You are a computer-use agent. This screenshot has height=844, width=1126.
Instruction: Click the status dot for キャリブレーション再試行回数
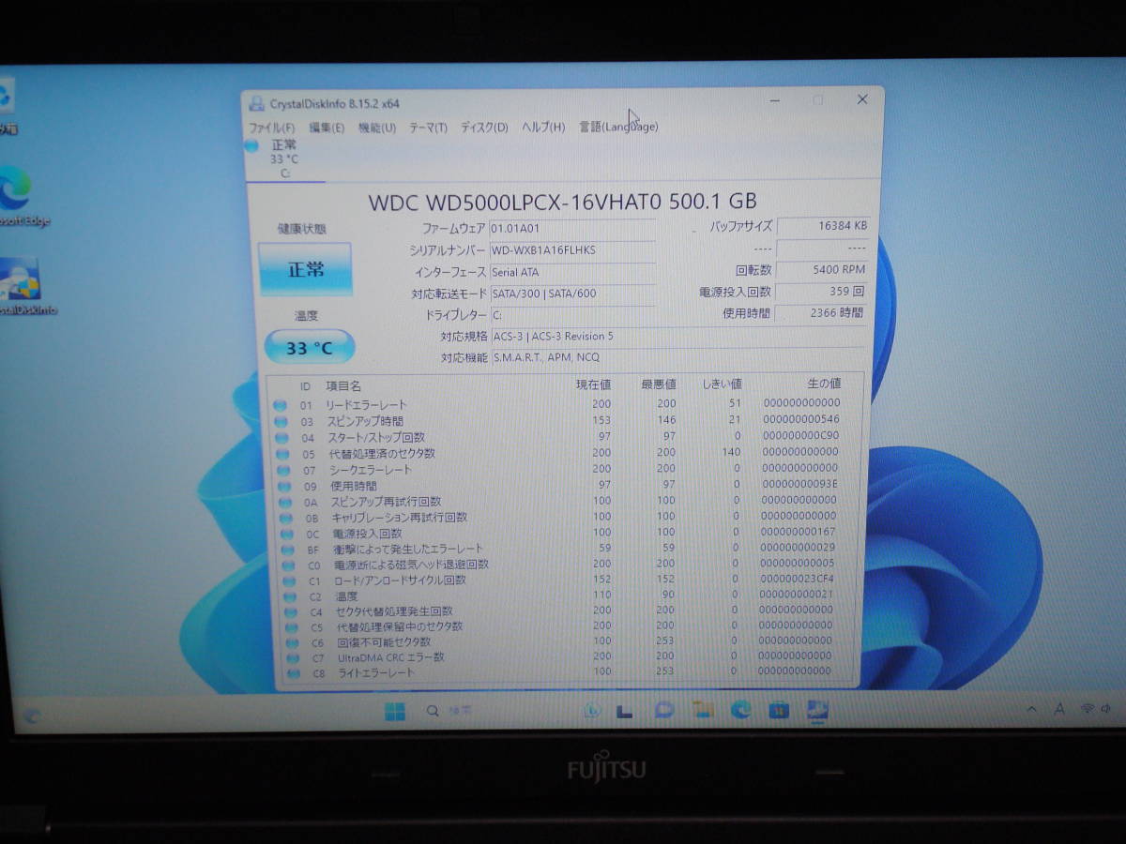point(286,518)
